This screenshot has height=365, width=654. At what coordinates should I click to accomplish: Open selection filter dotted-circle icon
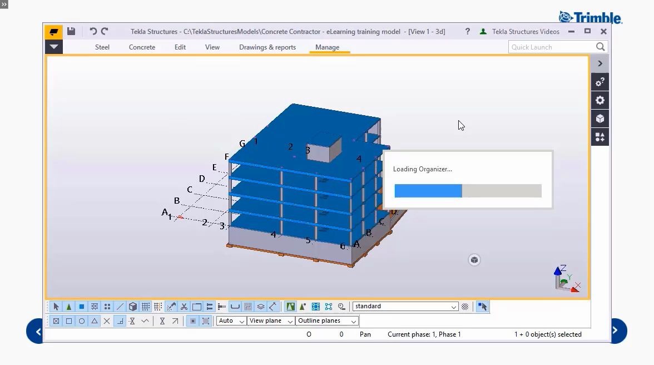(x=465, y=307)
